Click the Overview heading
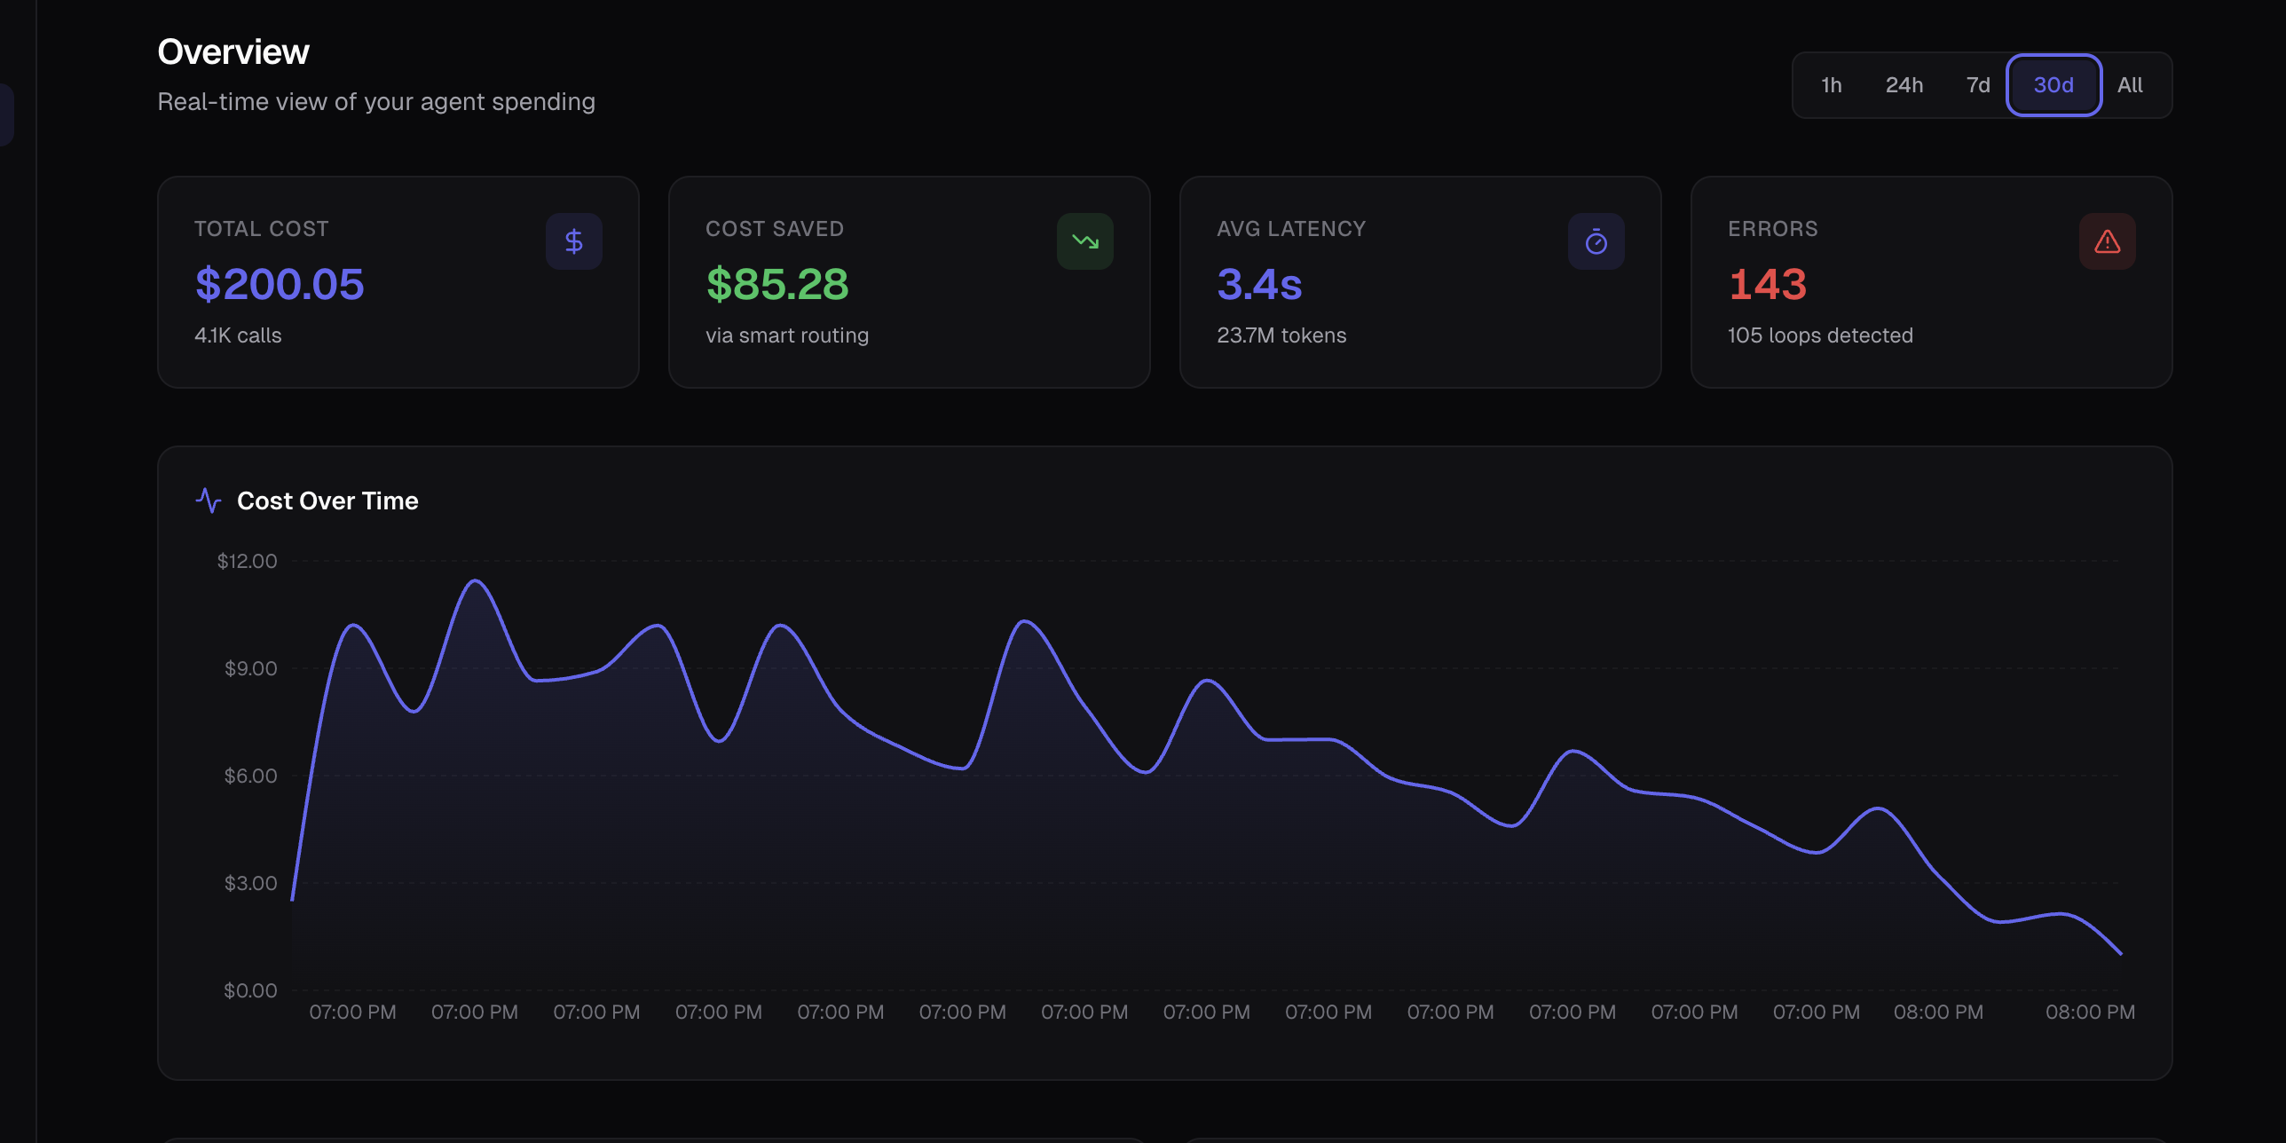 pos(233,51)
